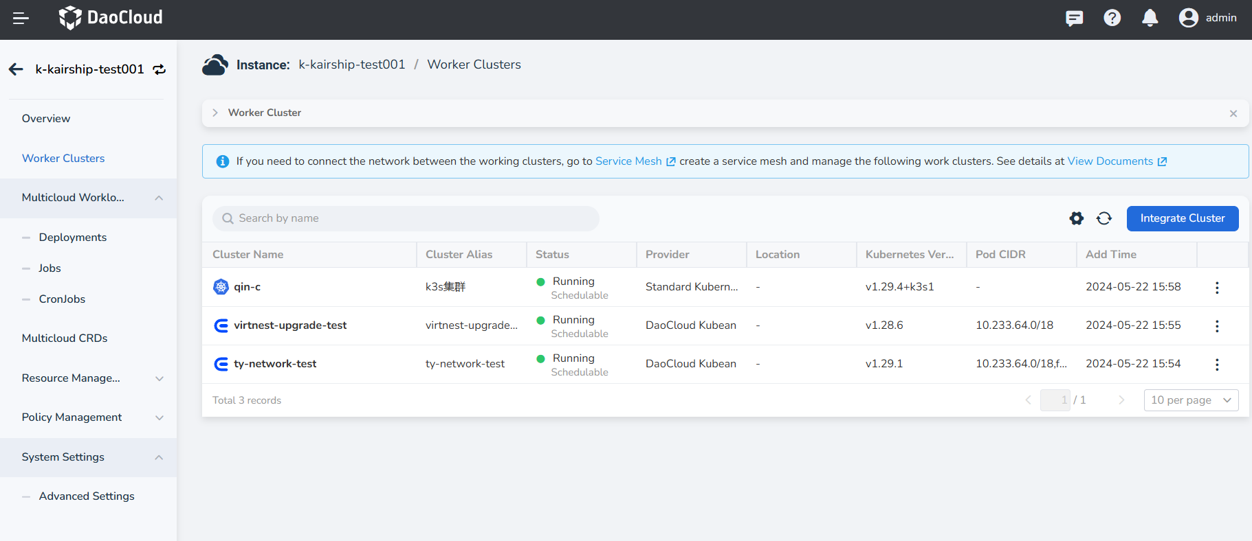Image resolution: width=1252 pixels, height=541 pixels.
Task: Collapse the Multicloud Workloads section
Action: pyautogui.click(x=159, y=198)
